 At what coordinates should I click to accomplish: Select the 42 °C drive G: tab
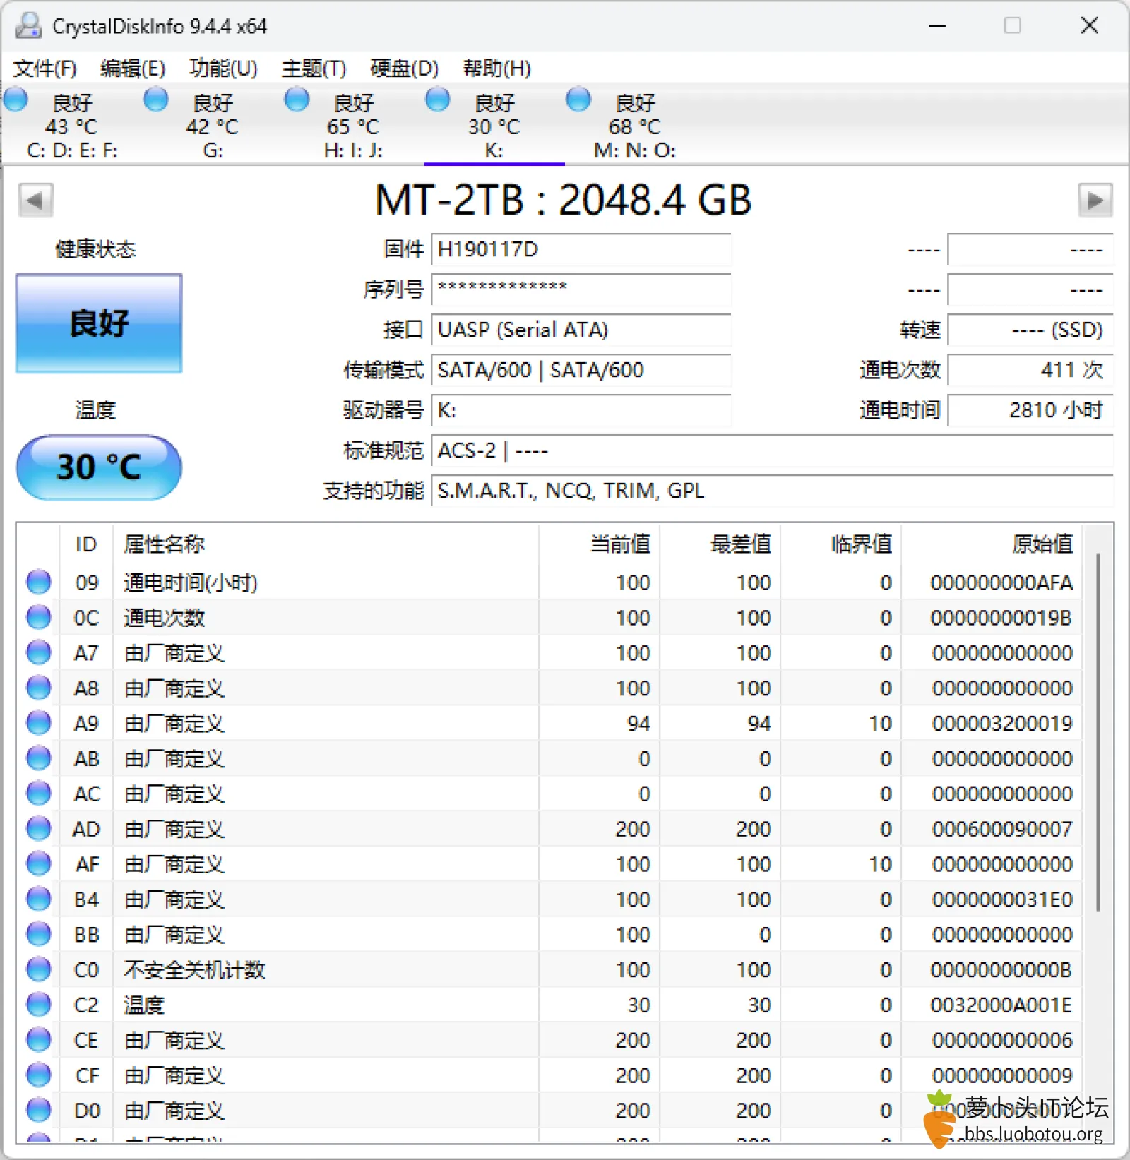pyautogui.click(x=213, y=126)
